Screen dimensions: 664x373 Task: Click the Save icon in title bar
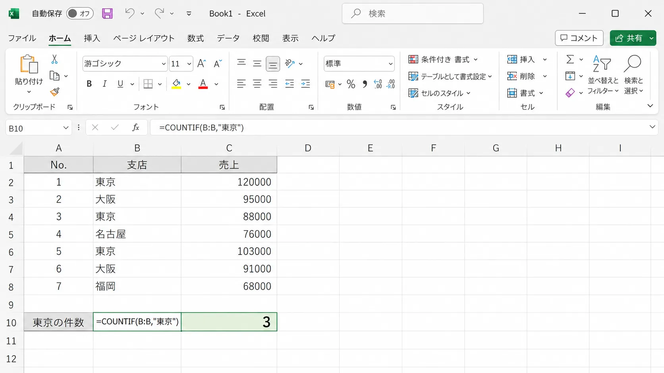(107, 13)
